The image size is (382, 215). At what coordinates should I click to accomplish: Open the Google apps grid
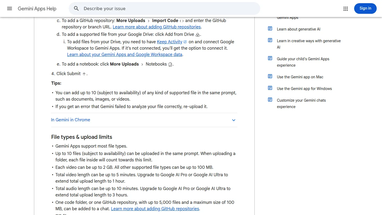point(345,9)
